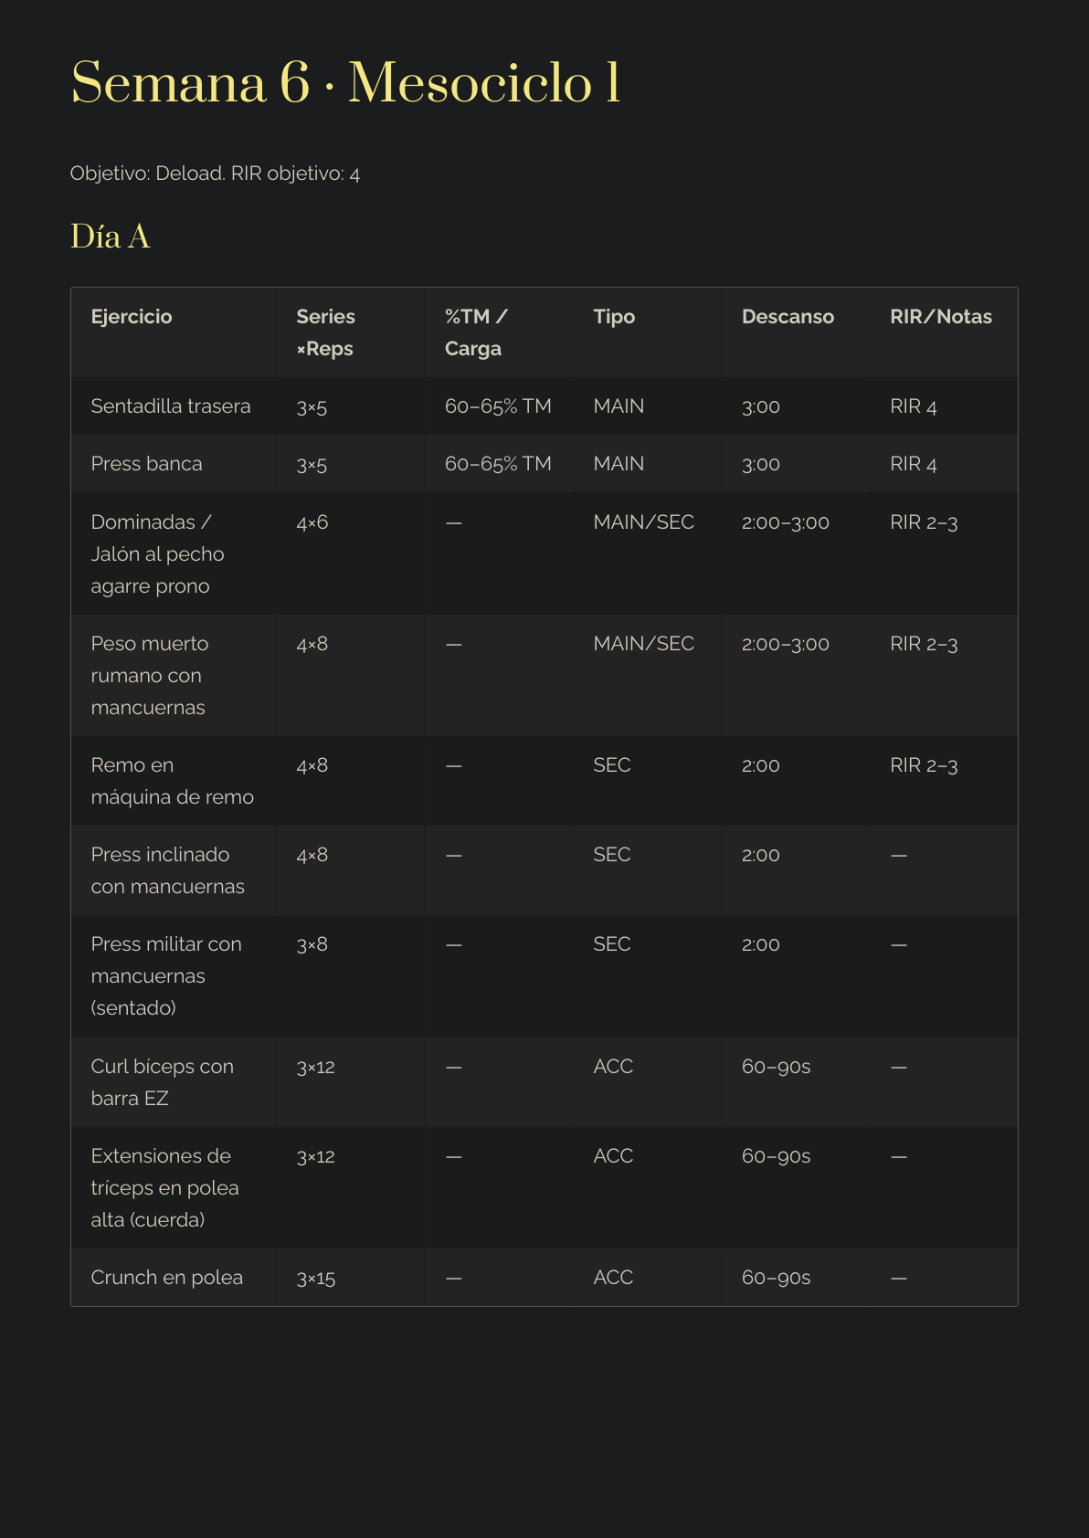Select the "Press militar con mancuernas" cell
This screenshot has height=1538, width=1089.
(166, 975)
